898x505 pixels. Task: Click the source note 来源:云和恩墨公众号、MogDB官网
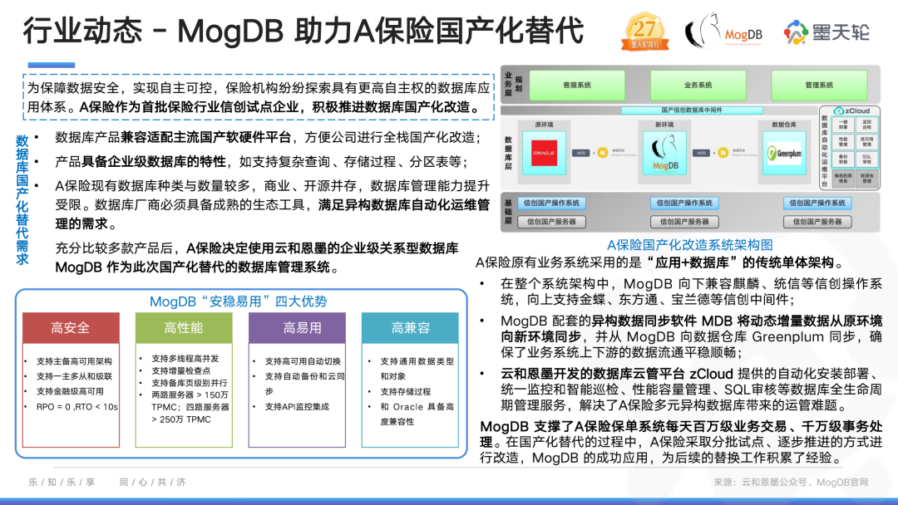click(x=791, y=482)
